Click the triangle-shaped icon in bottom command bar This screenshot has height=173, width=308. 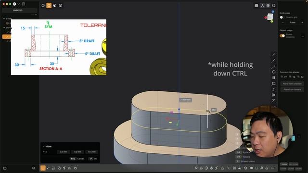(x=222, y=168)
